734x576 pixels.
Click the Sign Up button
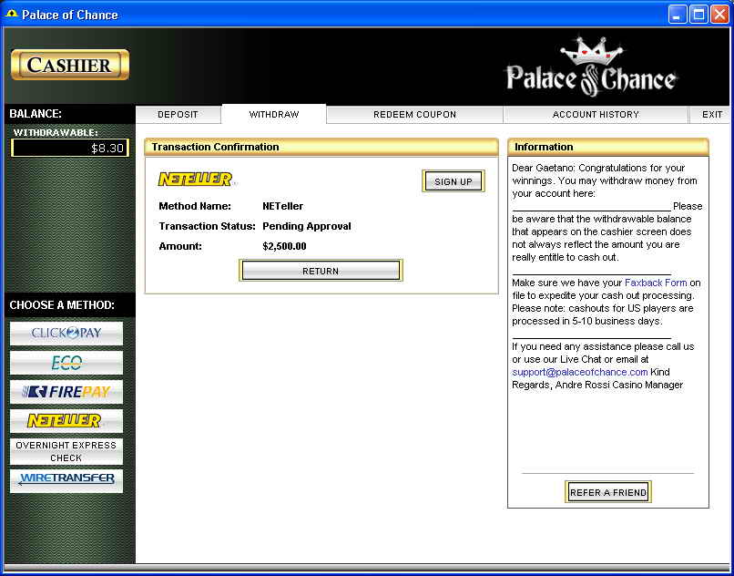[x=454, y=181]
